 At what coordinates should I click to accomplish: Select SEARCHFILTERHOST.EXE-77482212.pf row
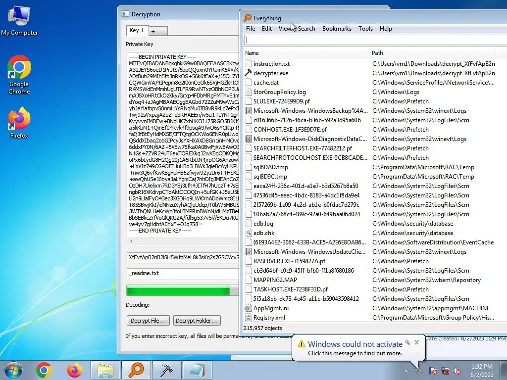[x=303, y=148]
